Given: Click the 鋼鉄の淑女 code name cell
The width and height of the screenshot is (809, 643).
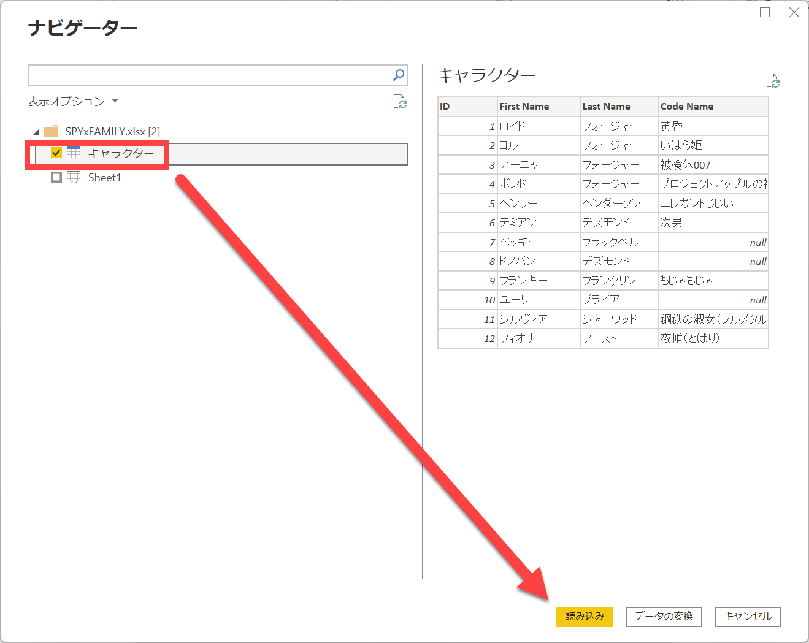Looking at the screenshot, I should (x=713, y=319).
